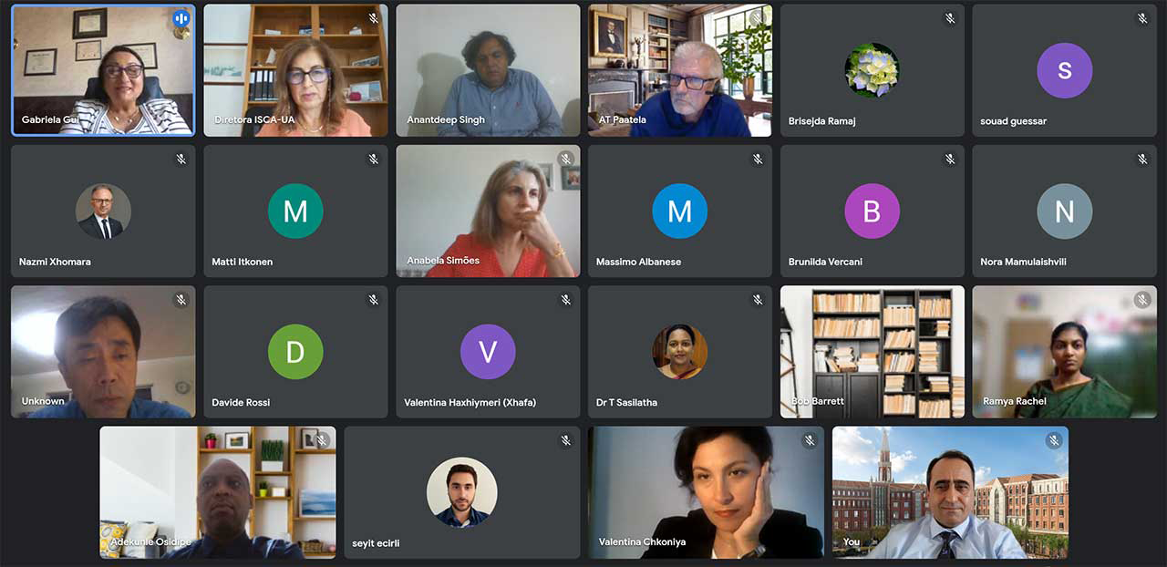1167x567 pixels.
Task: Open Anabela Simões video tile
Action: pyautogui.click(x=488, y=211)
